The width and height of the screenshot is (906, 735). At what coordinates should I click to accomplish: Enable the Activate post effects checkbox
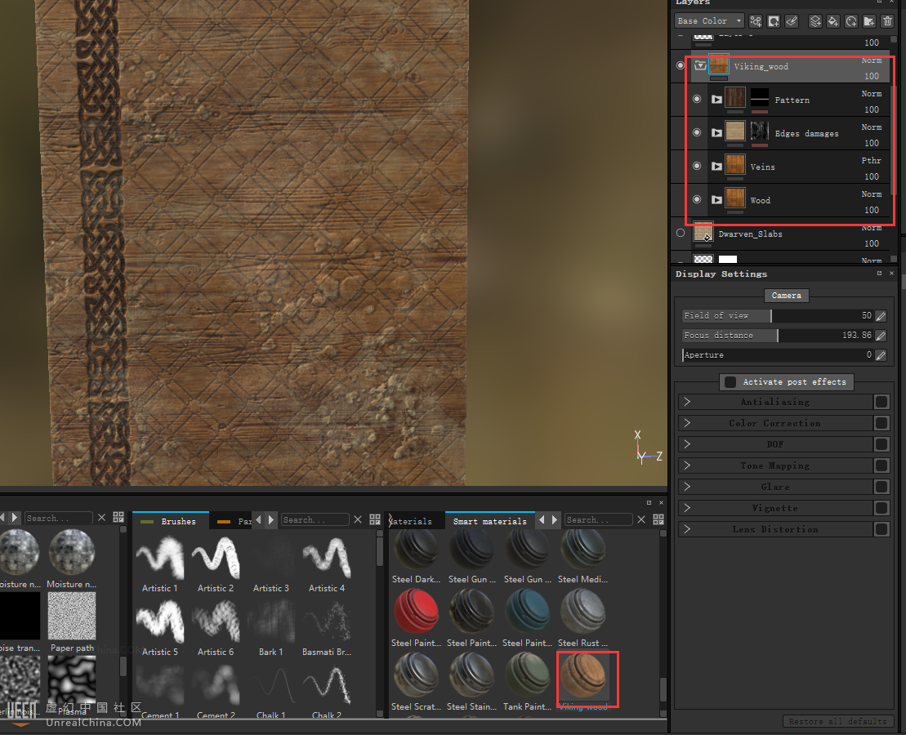[730, 382]
